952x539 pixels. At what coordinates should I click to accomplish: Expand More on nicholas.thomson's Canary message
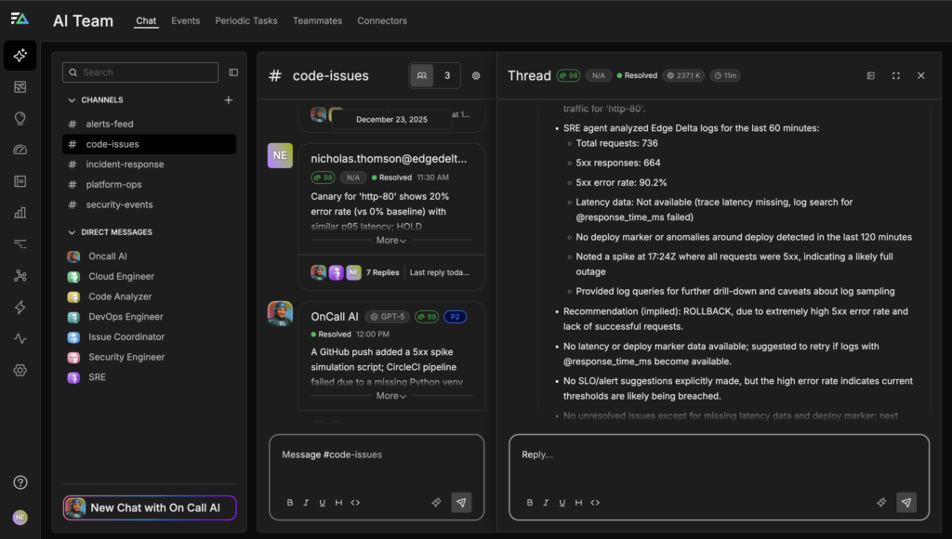tap(390, 241)
